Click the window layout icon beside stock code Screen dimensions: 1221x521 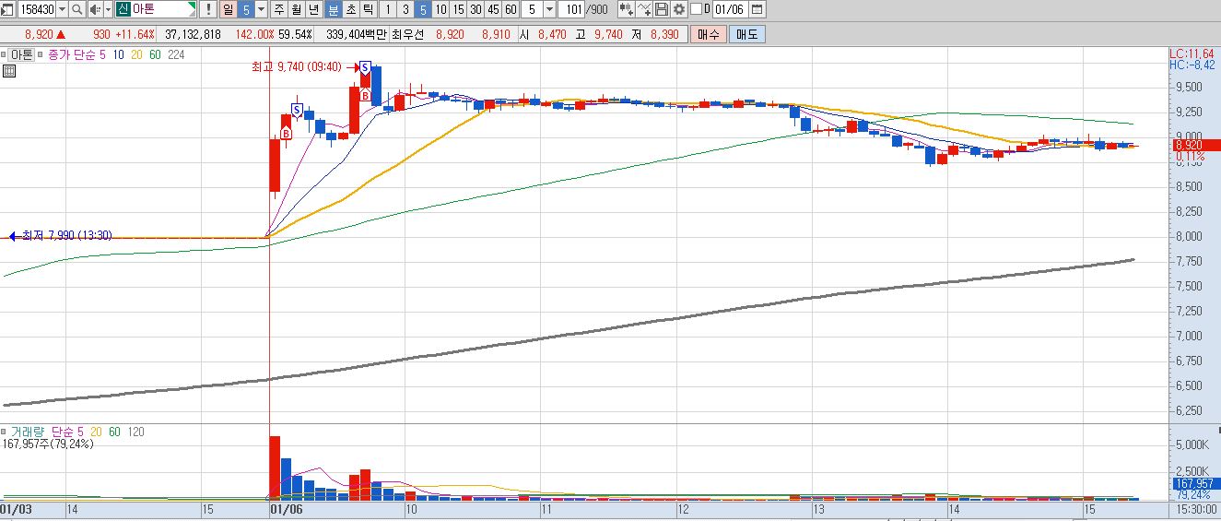8,9
